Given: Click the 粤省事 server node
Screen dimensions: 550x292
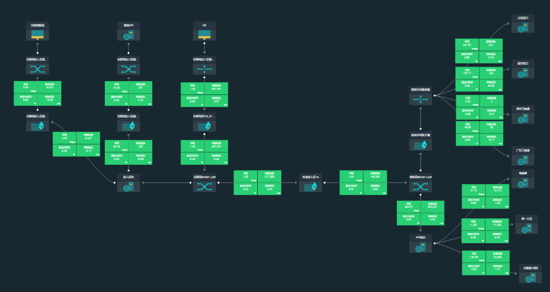Looking at the screenshot, I should tap(523, 183).
